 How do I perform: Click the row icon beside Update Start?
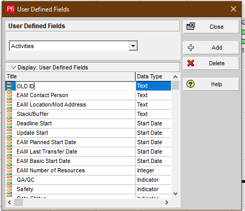point(9,133)
